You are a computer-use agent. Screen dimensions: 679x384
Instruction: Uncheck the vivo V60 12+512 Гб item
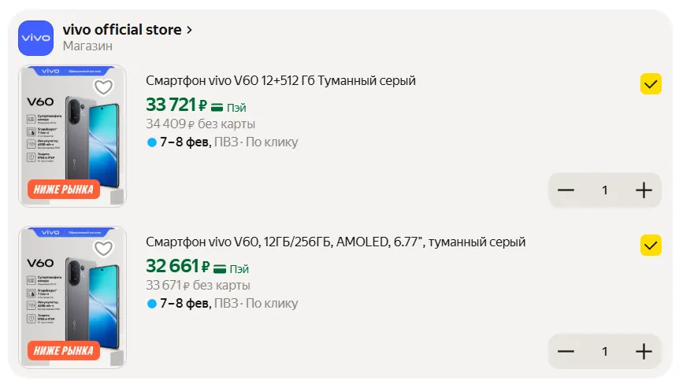[651, 84]
